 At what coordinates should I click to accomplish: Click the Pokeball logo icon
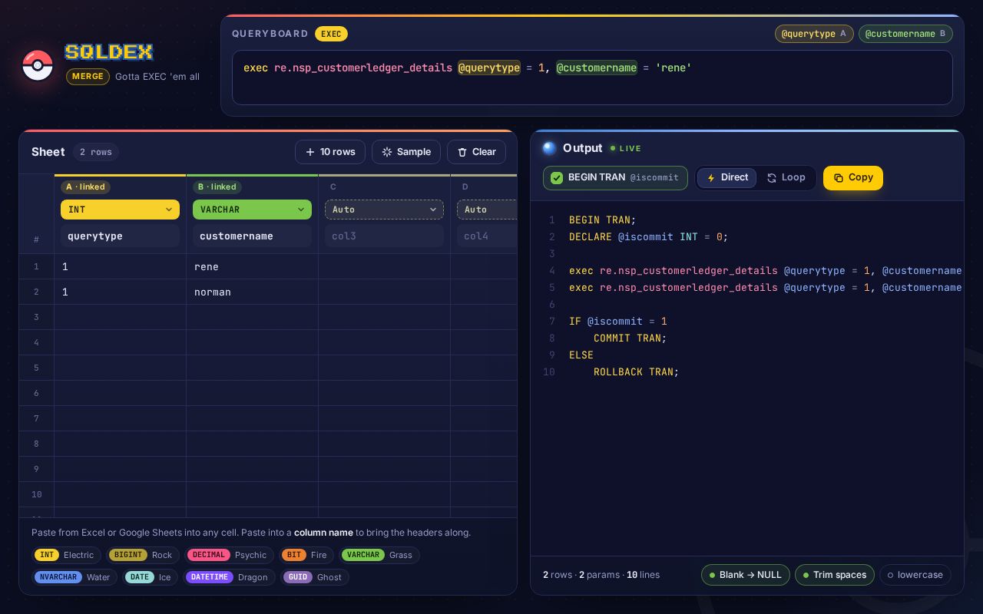[38, 65]
